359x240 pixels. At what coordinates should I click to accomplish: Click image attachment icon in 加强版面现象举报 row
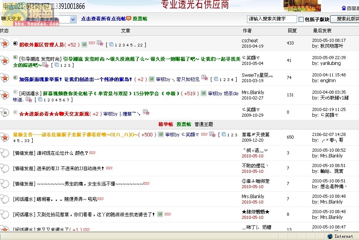pos(152,79)
